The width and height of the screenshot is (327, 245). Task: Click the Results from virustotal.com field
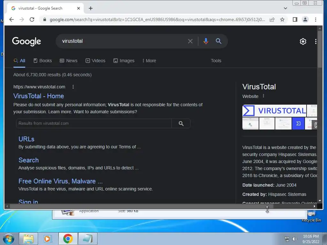(x=94, y=123)
